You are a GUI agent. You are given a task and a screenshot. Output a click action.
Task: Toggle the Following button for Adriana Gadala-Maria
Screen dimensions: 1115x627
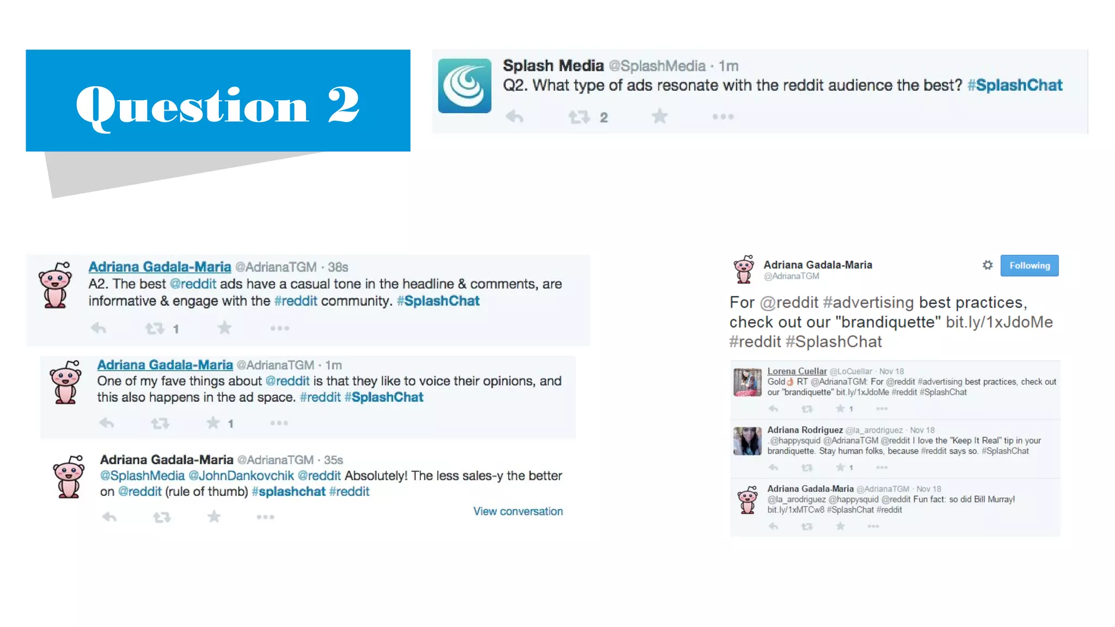[x=1030, y=266]
